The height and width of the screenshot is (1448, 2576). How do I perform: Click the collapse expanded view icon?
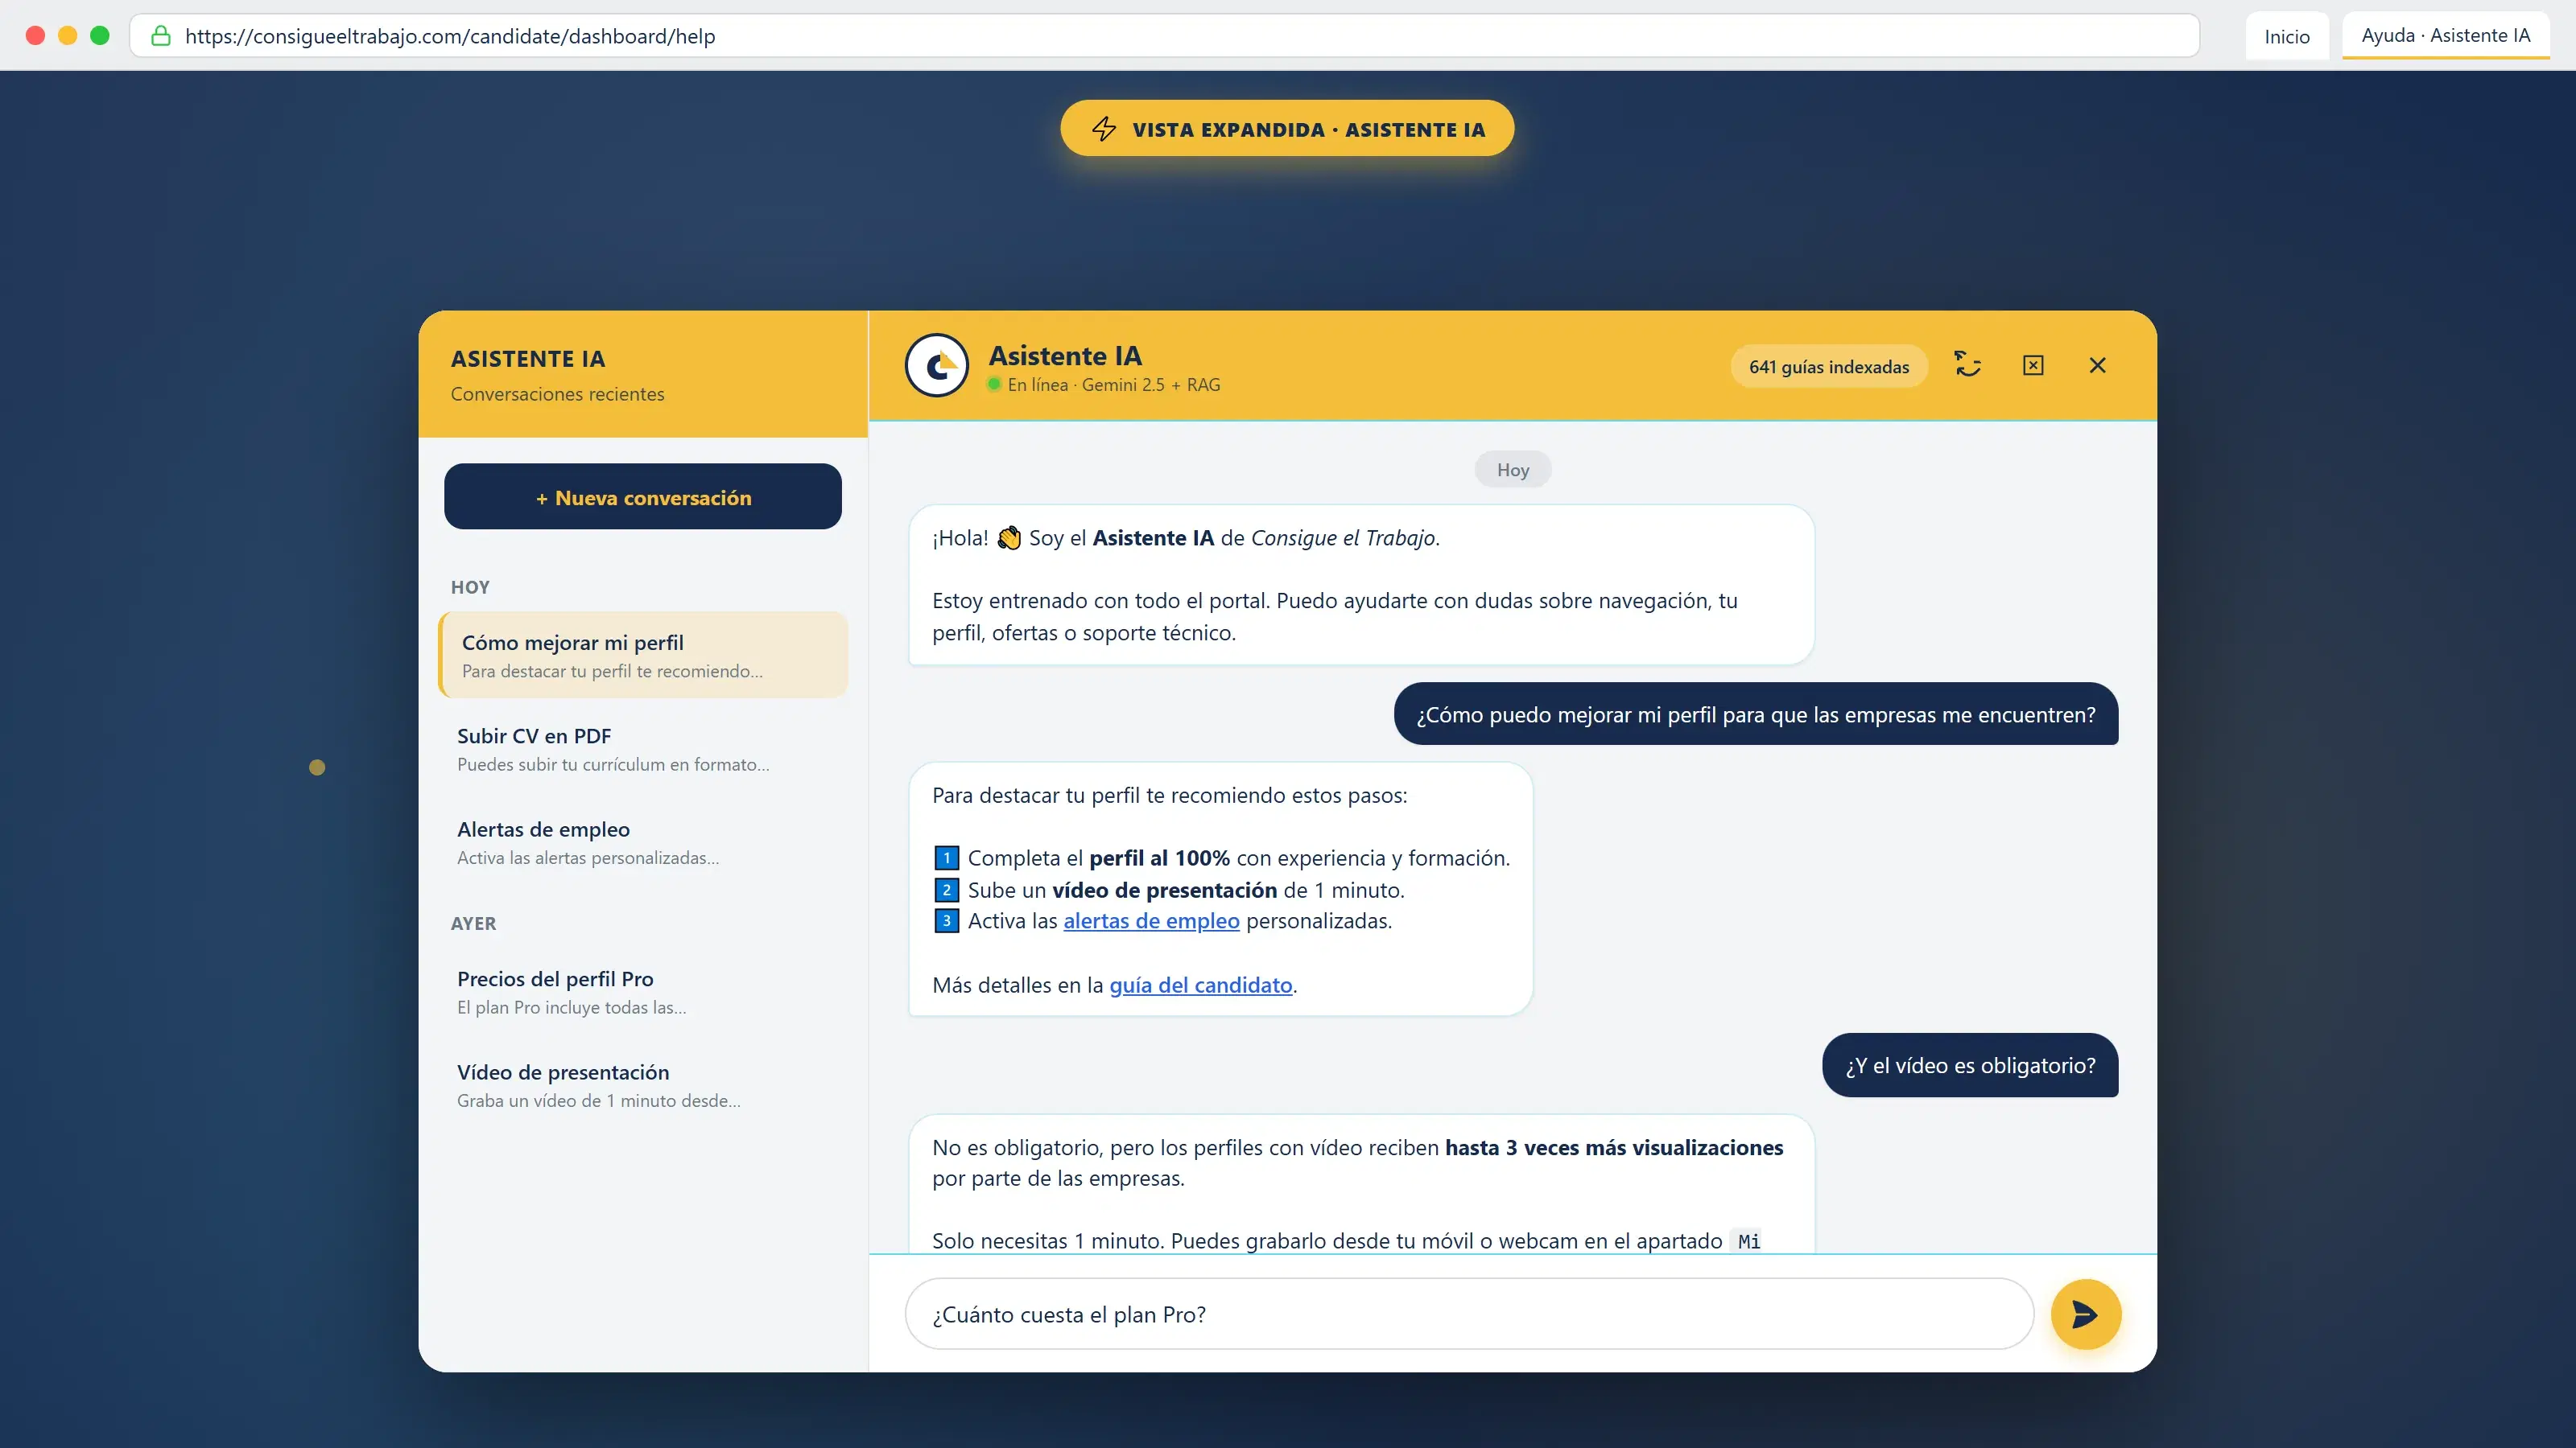click(2033, 364)
